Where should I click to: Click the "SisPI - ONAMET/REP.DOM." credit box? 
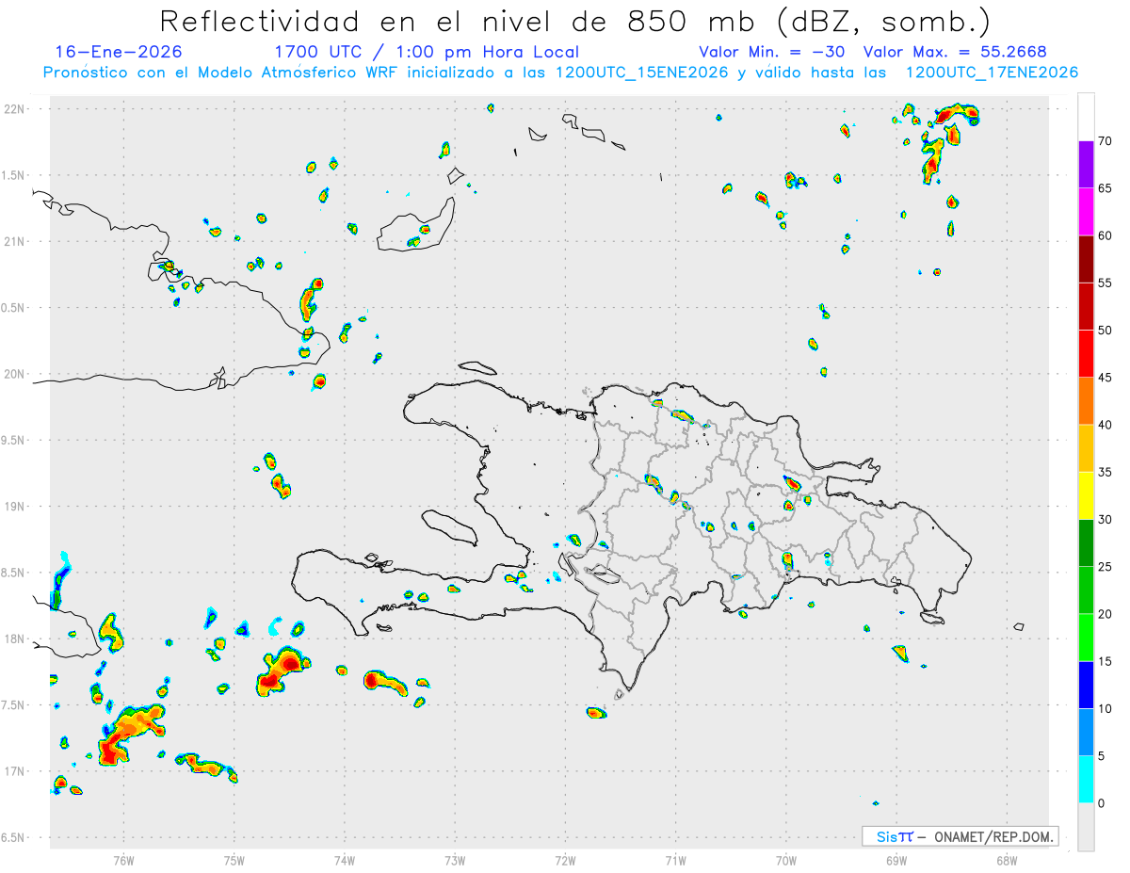(960, 836)
